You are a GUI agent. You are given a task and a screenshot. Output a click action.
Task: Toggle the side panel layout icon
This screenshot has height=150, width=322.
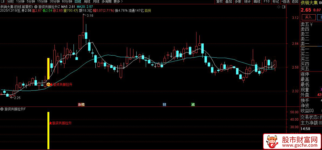[284, 7]
